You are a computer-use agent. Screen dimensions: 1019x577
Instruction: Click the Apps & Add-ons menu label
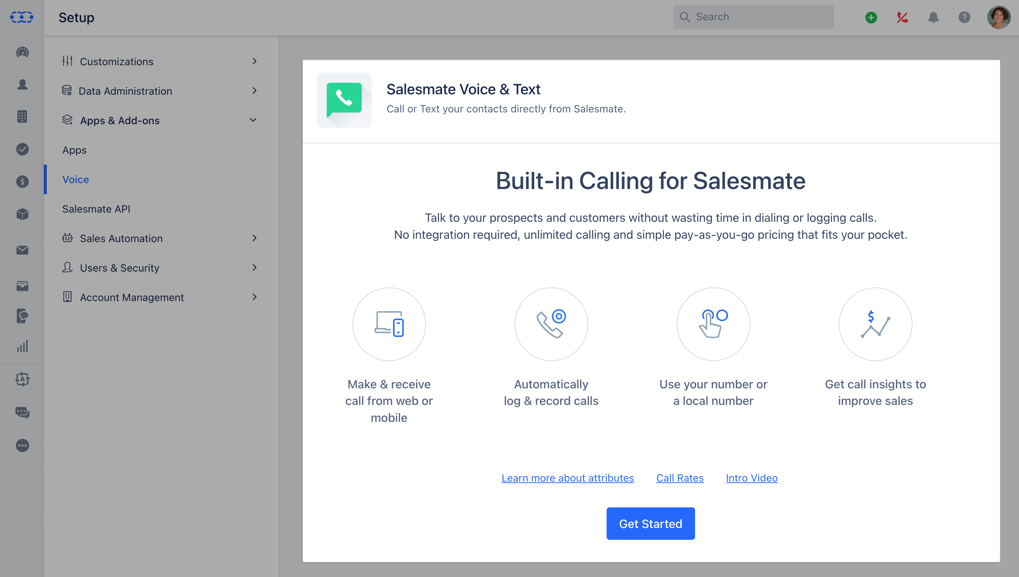click(120, 120)
